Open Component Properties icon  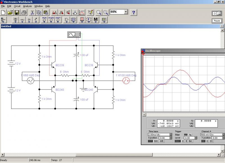click(x=90, y=13)
